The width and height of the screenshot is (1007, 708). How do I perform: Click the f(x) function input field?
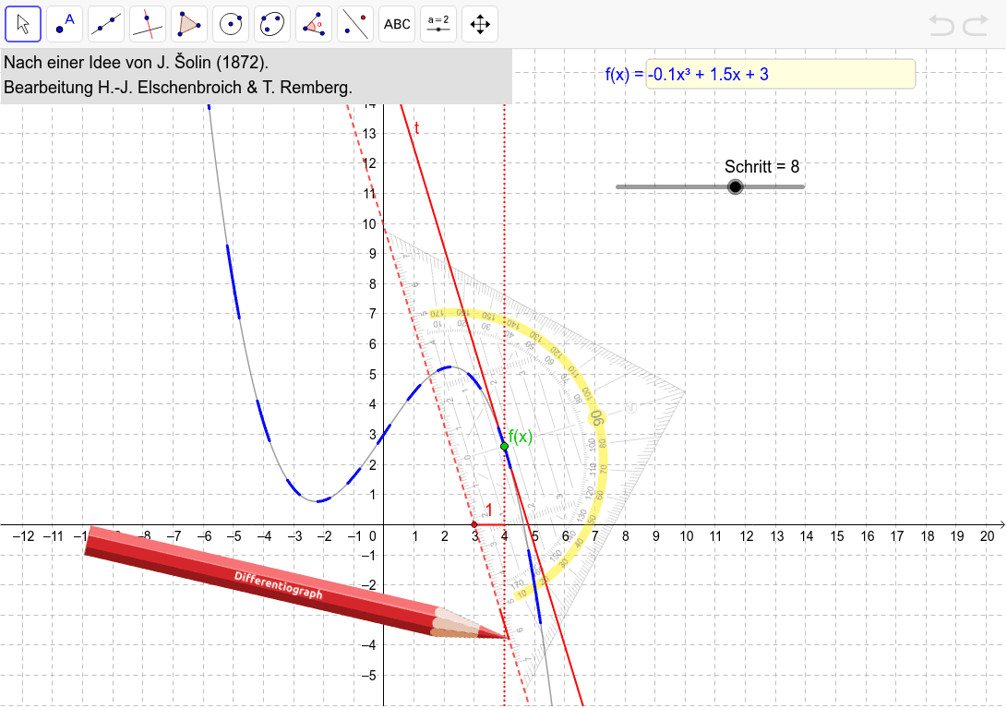(x=780, y=75)
